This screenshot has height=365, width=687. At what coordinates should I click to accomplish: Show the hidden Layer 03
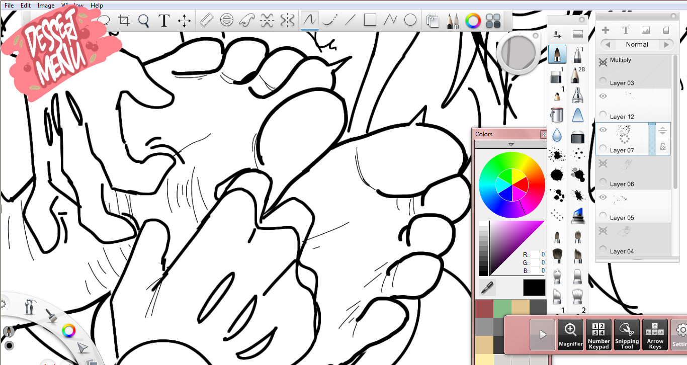click(x=603, y=62)
